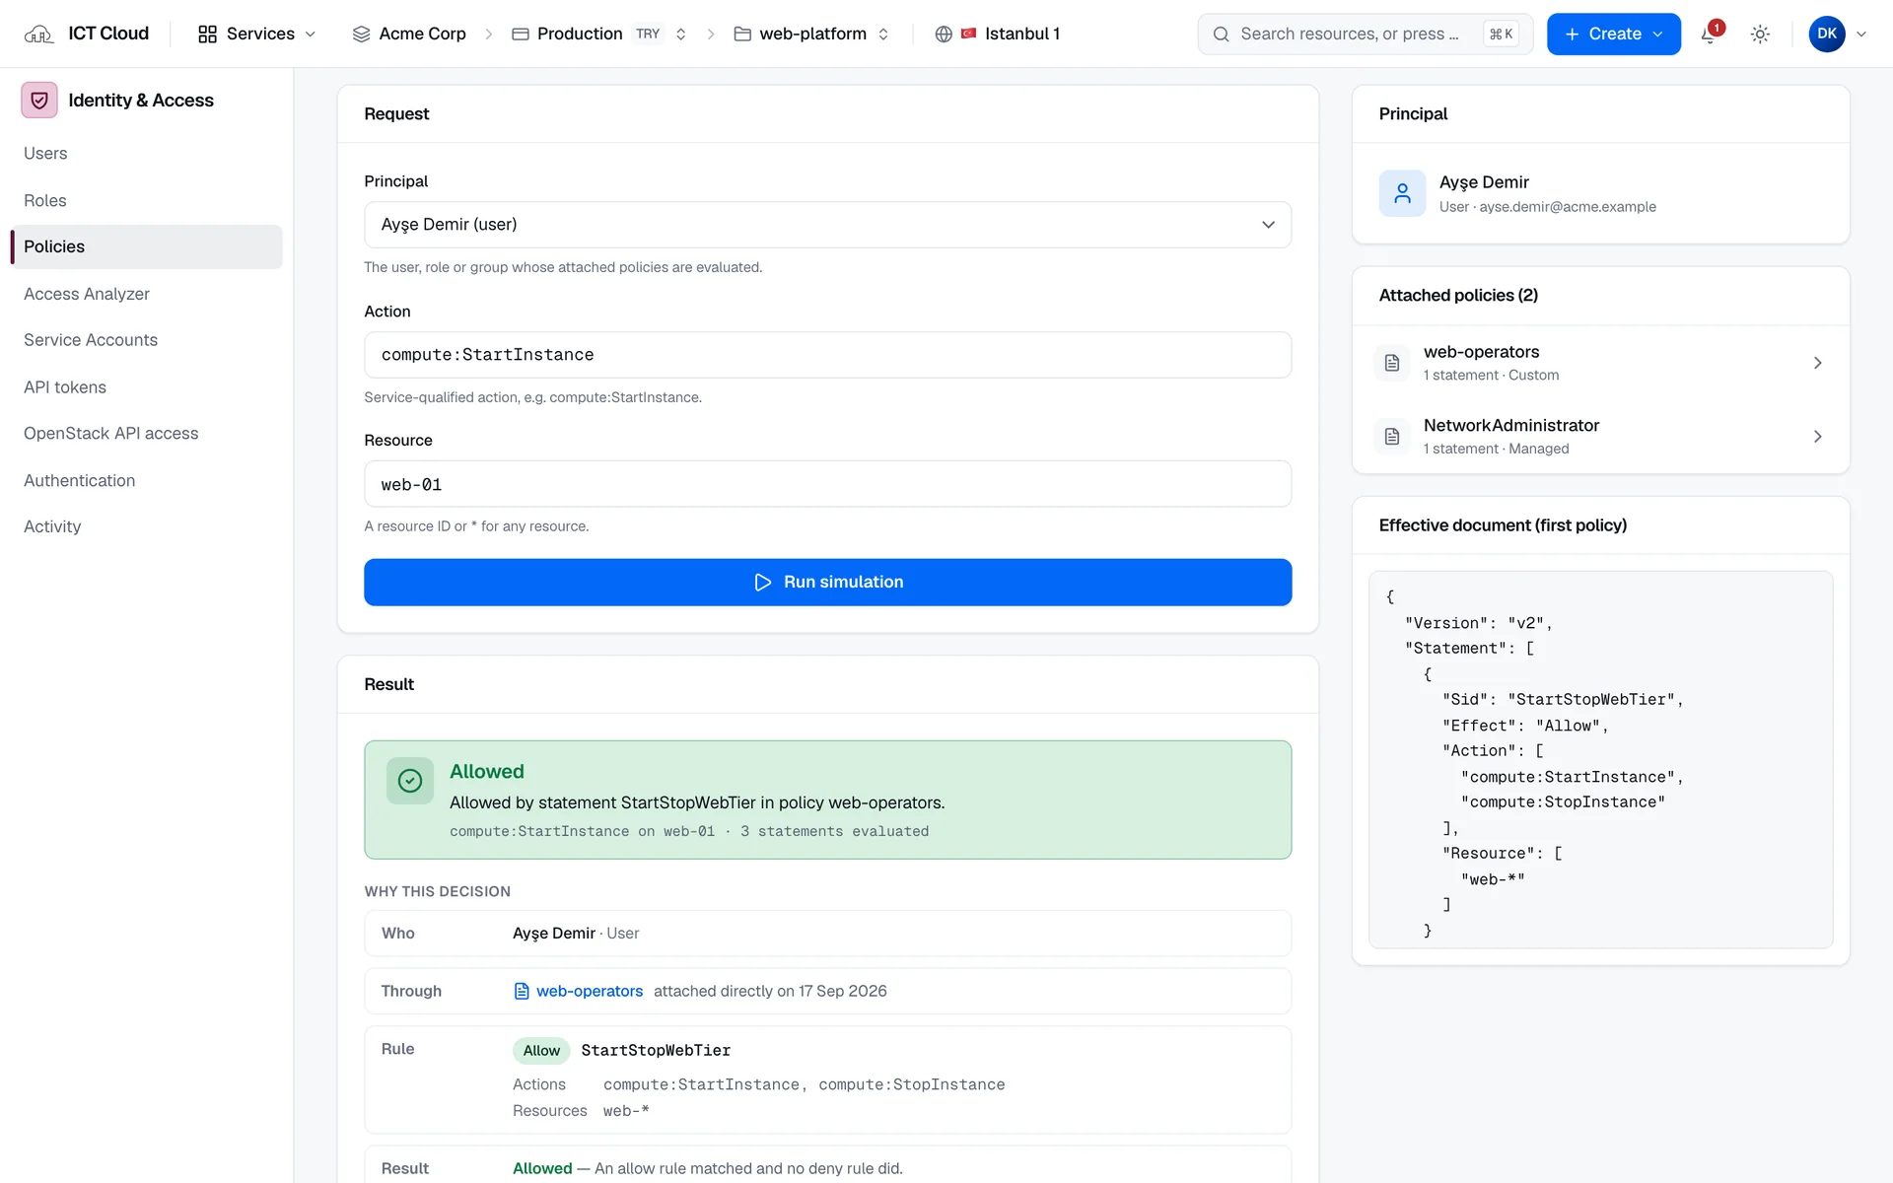
Task: Click the search magnifier icon
Action: click(x=1221, y=35)
